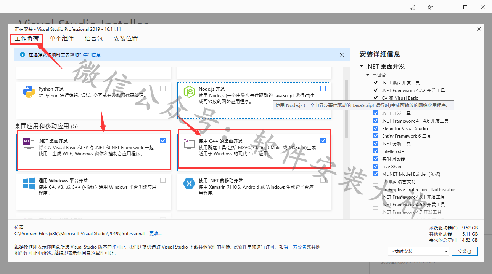Click the Xamarin 使用 .NET 的移动开发 icon
The width and height of the screenshot is (492, 274).
[189, 183]
